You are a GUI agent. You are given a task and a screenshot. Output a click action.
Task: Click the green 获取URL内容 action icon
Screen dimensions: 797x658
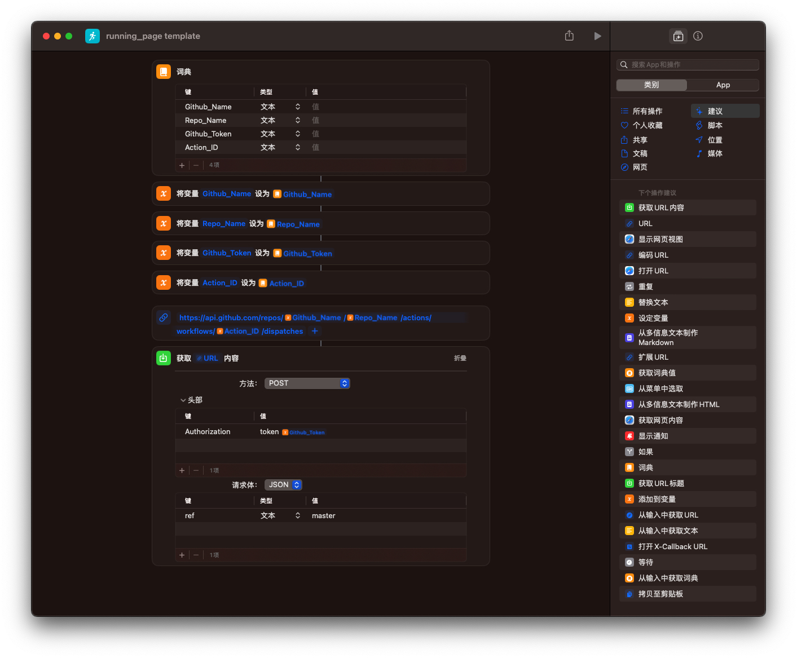pos(164,357)
